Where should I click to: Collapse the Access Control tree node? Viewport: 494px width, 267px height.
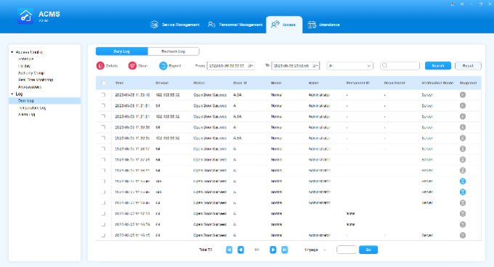coord(12,52)
